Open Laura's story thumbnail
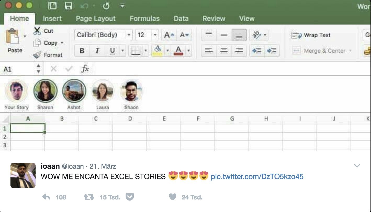Viewport: 371px width, 212px height. coord(103,91)
